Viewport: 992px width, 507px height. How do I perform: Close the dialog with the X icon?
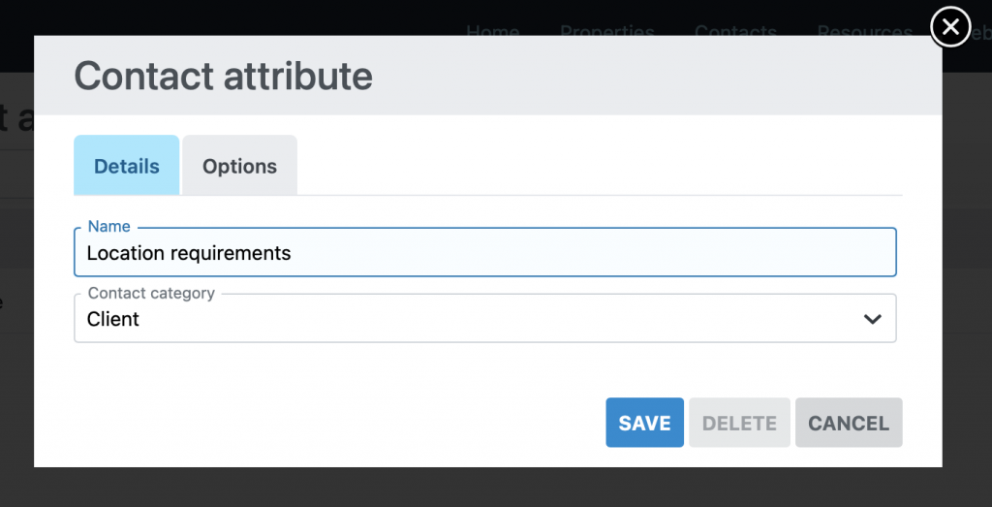tap(950, 27)
